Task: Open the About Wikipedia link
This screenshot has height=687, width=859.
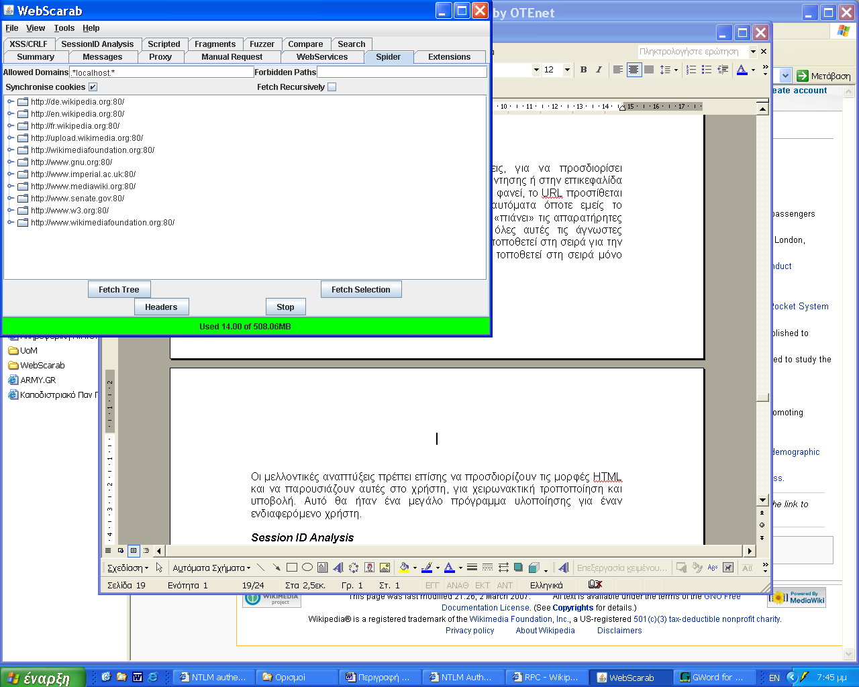Action: click(x=545, y=631)
